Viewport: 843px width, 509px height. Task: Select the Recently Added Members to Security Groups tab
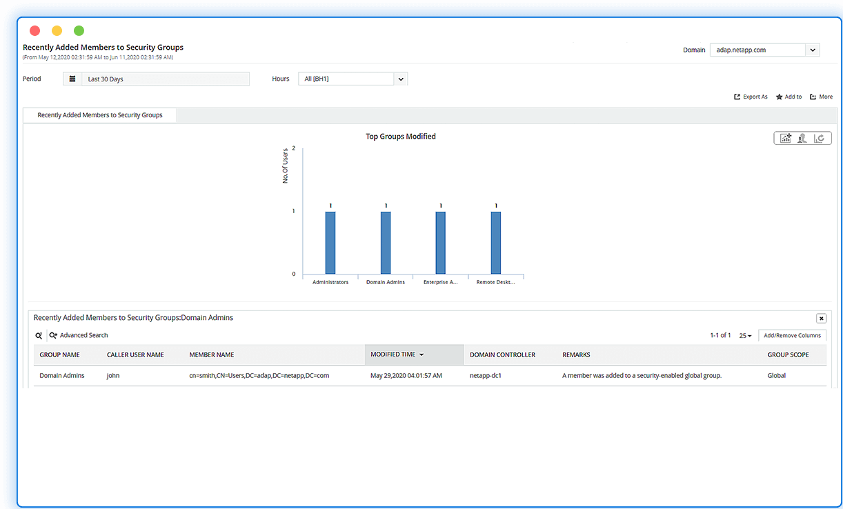click(x=99, y=115)
